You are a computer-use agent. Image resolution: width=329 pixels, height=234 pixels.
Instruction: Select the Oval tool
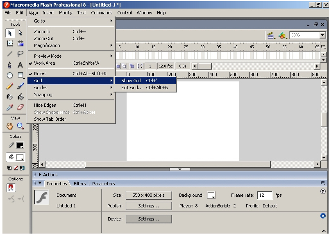pyautogui.click(x=10, y=75)
